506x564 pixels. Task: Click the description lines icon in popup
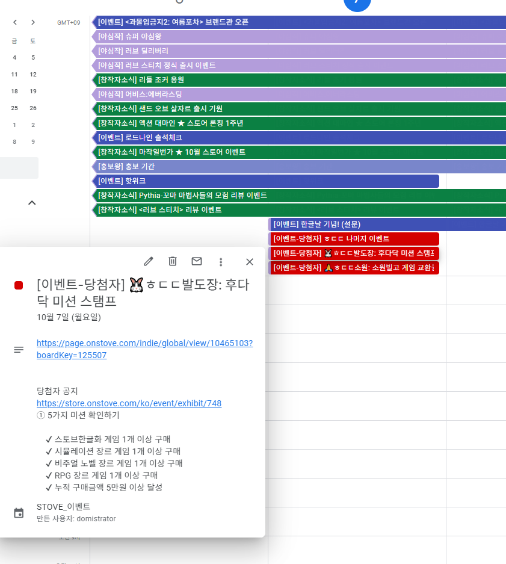[x=19, y=350]
